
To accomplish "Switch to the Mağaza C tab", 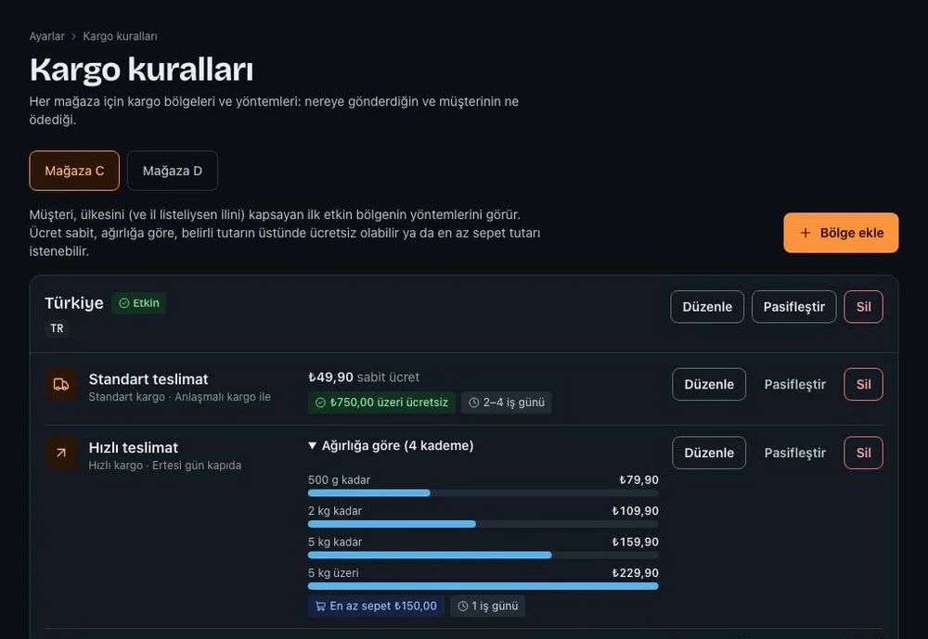I will [74, 171].
